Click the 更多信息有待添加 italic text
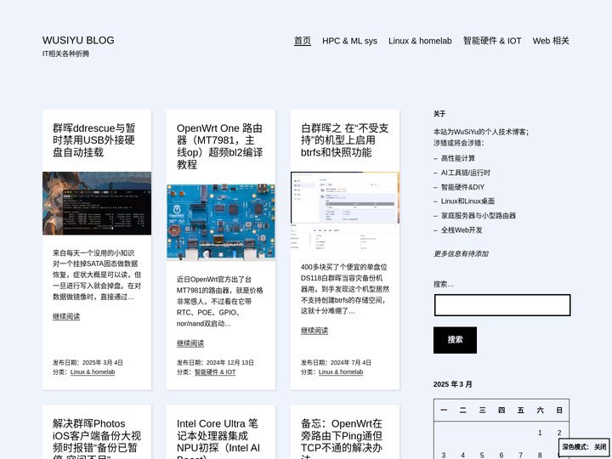This screenshot has height=459, width=612. coord(461,253)
